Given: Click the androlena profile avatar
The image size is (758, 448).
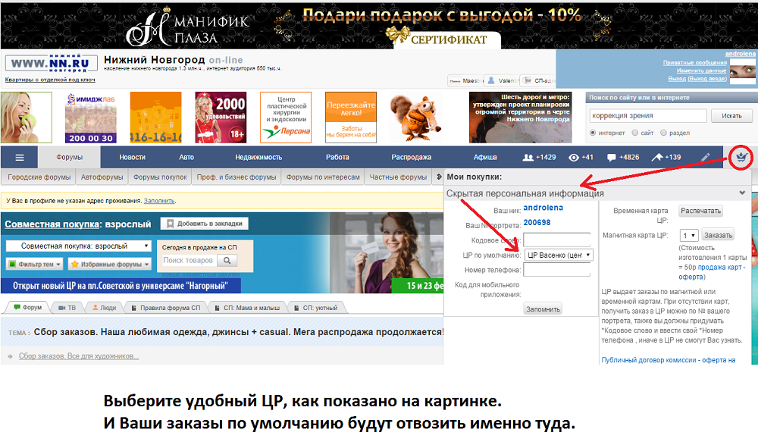Looking at the screenshot, I should pos(742,71).
